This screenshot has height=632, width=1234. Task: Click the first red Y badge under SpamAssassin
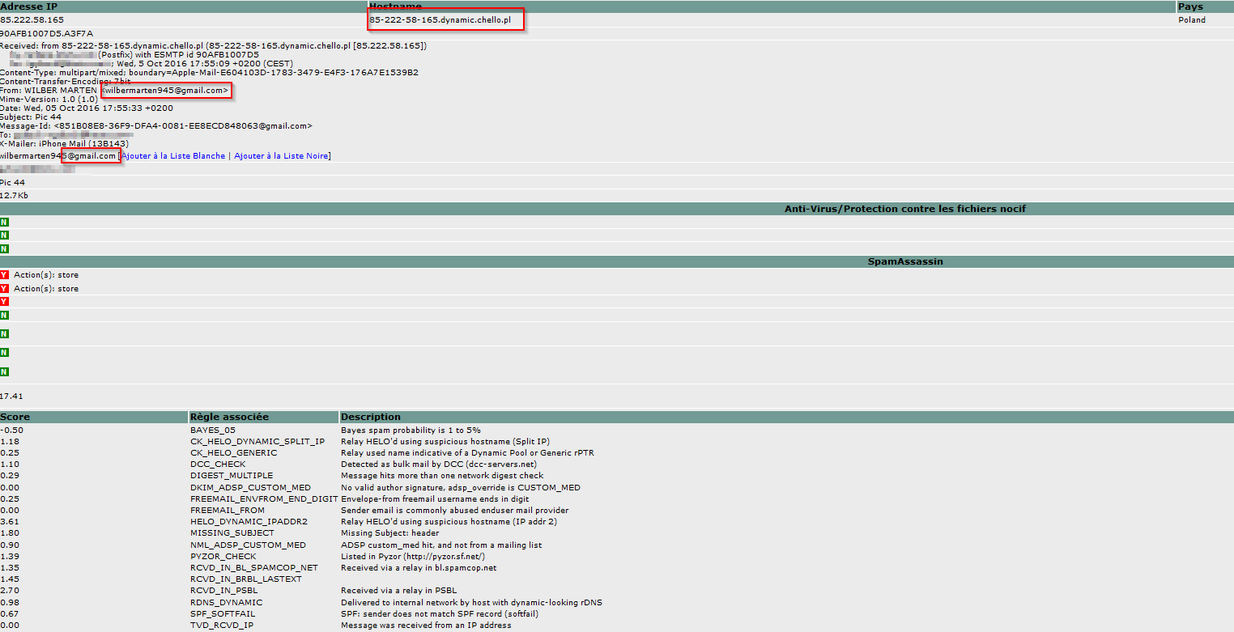click(4, 275)
